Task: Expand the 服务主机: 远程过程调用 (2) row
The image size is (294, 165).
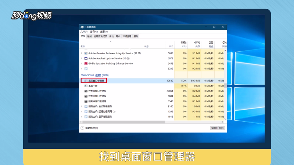Action: click(82, 111)
